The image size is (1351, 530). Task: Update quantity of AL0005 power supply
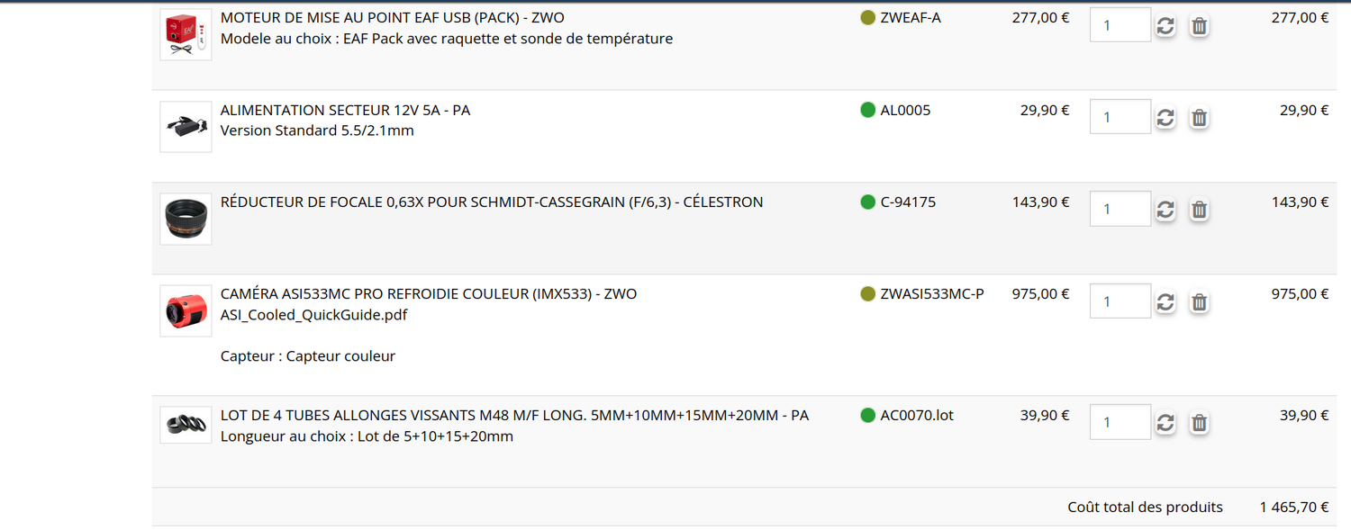tap(1165, 118)
